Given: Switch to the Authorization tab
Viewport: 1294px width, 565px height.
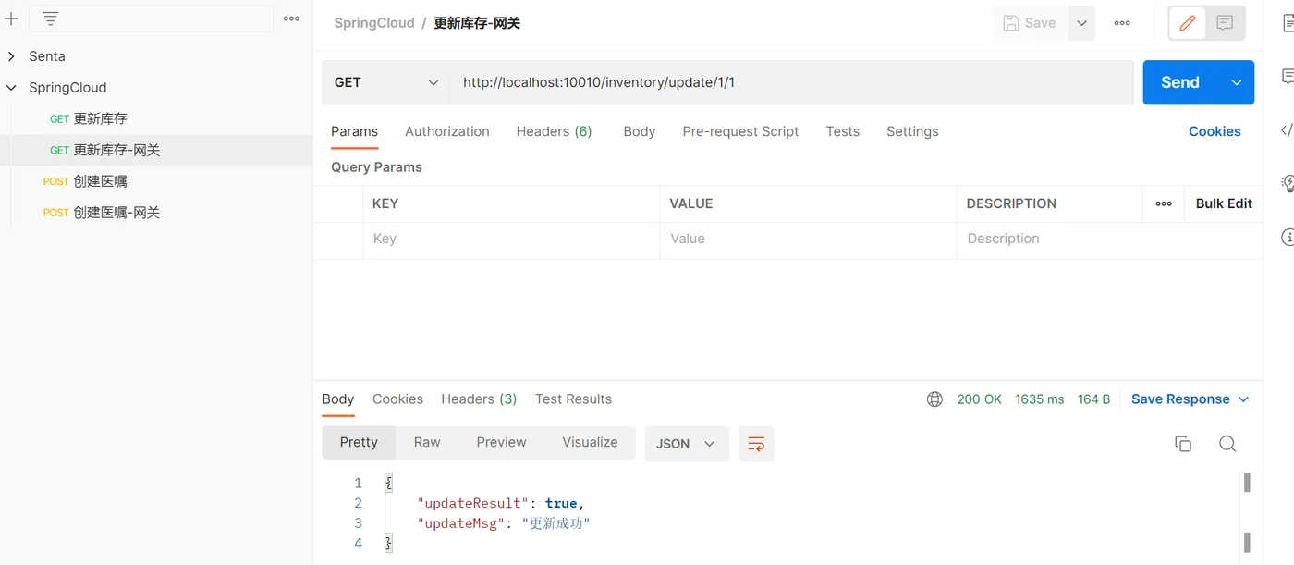Looking at the screenshot, I should click(x=447, y=131).
